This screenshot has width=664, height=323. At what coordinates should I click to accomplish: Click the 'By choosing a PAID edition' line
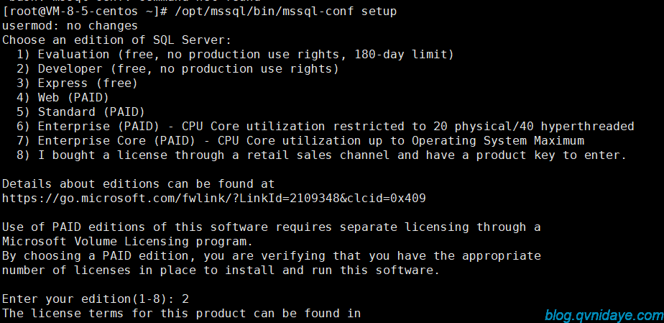click(x=272, y=256)
